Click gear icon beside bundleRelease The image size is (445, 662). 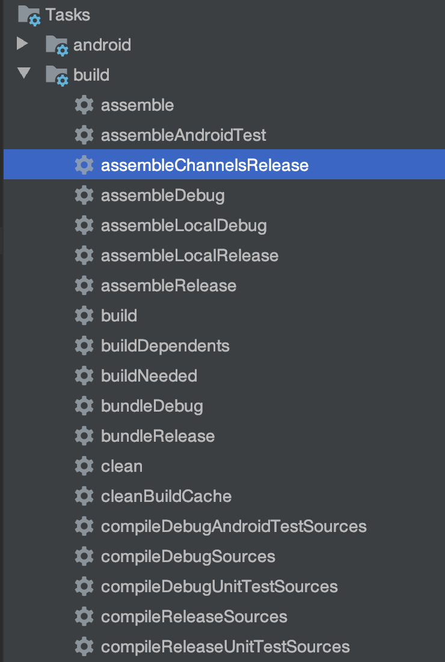84,436
